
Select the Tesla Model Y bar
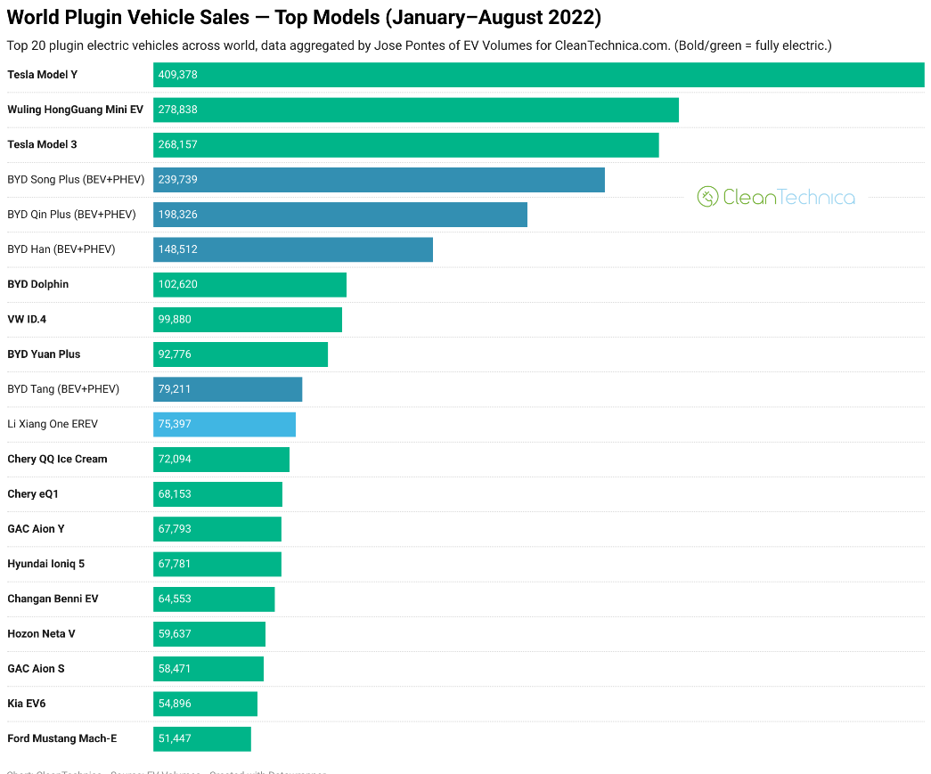coord(538,75)
